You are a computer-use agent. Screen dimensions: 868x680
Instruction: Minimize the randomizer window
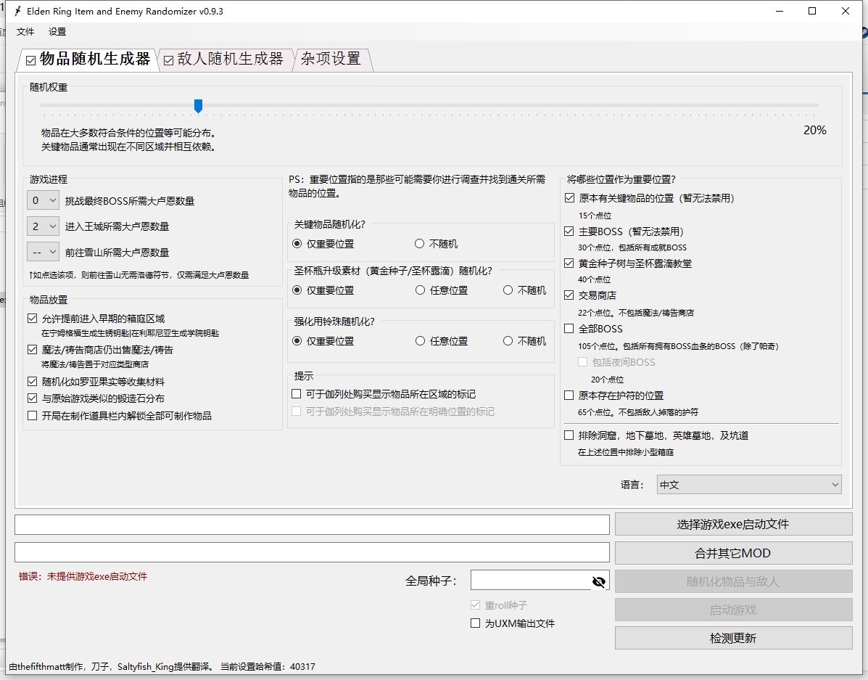click(x=780, y=11)
